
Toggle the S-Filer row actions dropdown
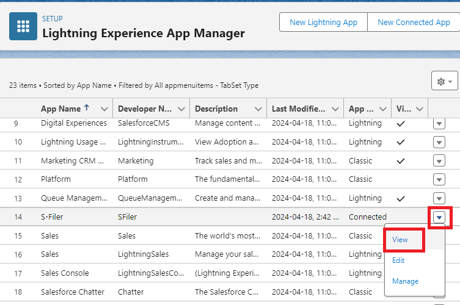click(x=439, y=217)
